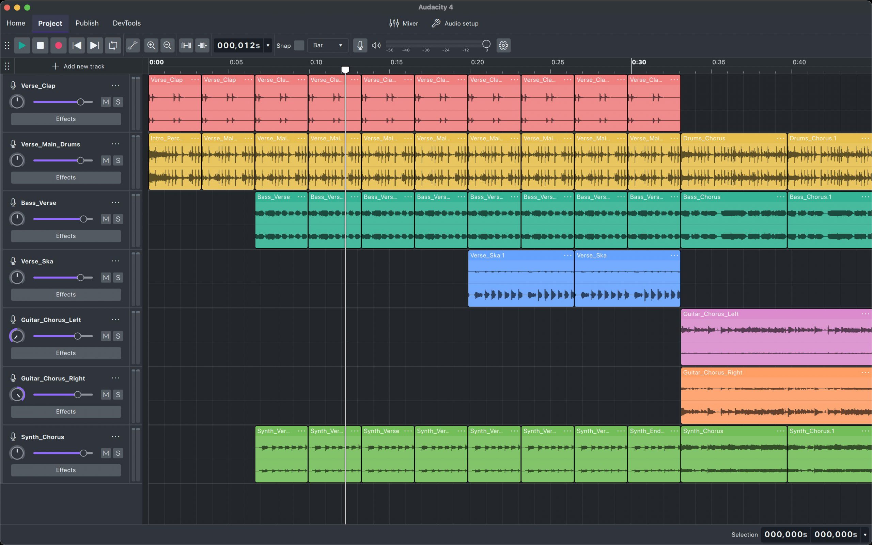Switch to the Publish tab
This screenshot has width=872, height=545.
(x=87, y=23)
